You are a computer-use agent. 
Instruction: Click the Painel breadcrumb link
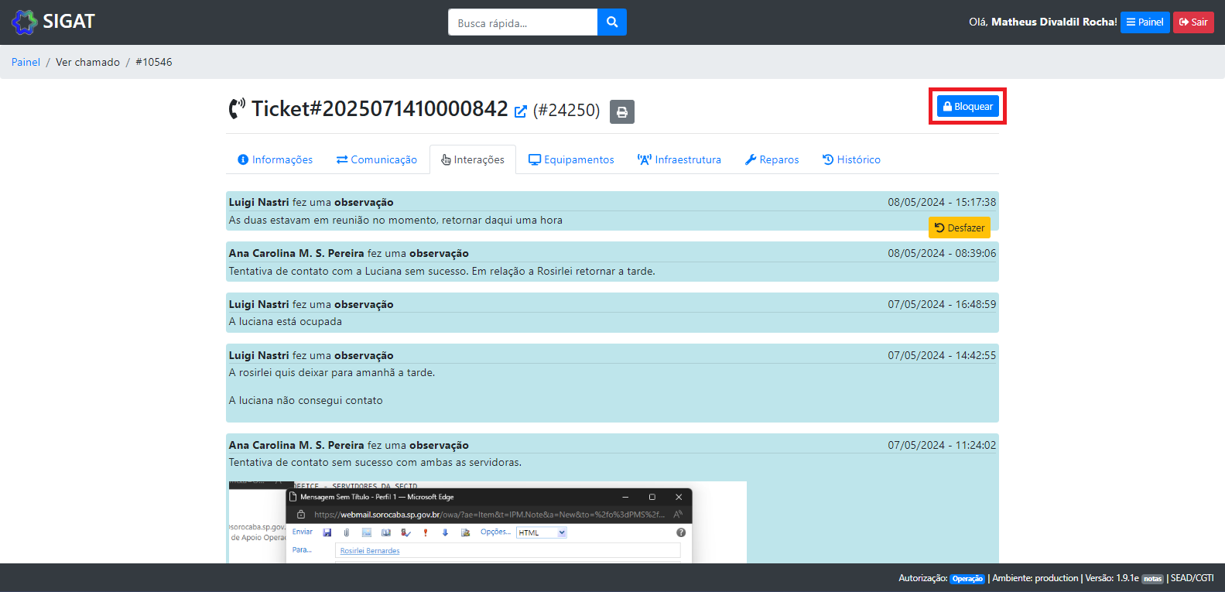(x=26, y=62)
